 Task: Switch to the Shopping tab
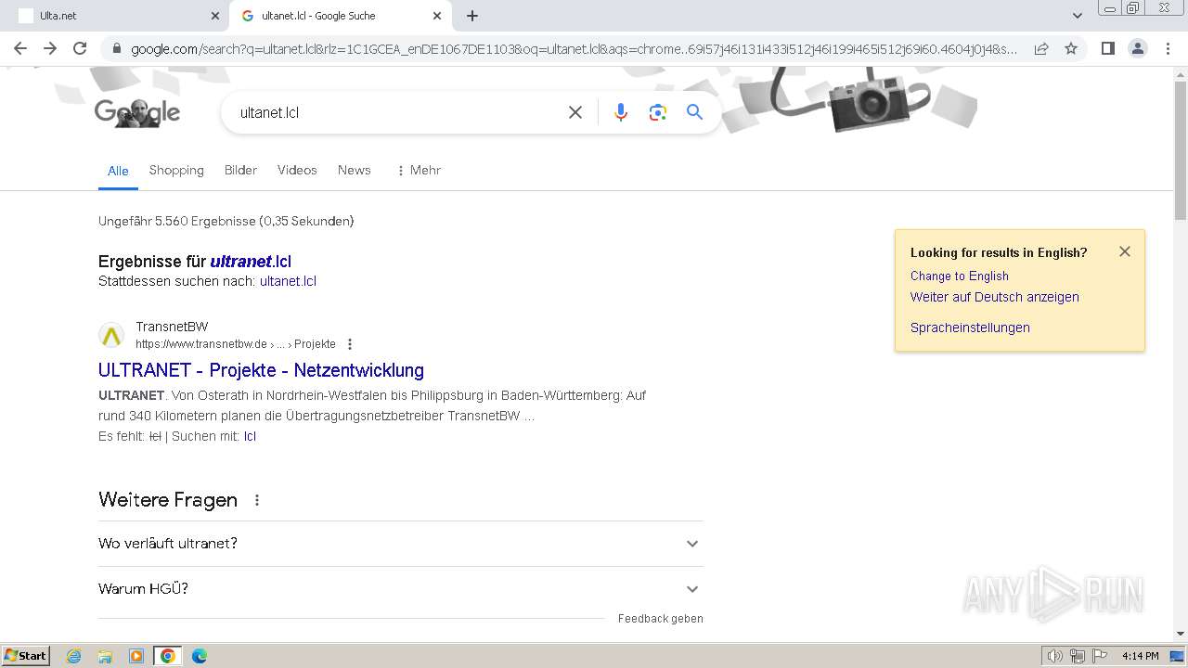(x=176, y=170)
